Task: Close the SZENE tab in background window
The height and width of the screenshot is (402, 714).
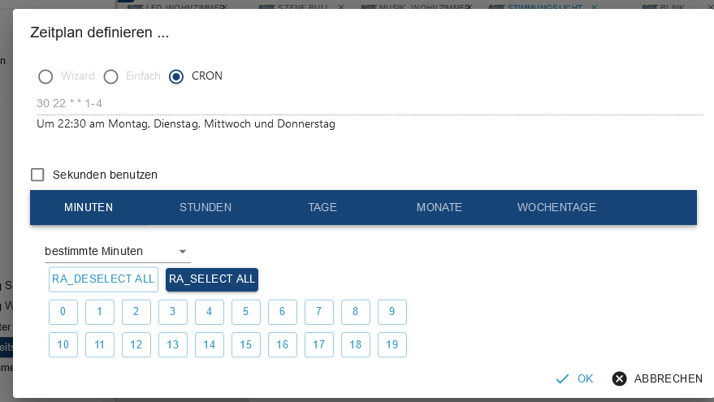Action: click(341, 6)
